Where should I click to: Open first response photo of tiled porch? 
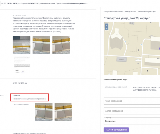pos(21,45)
